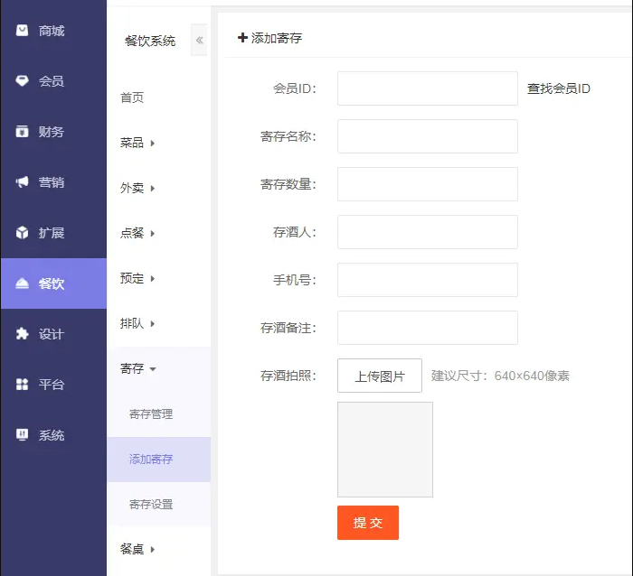This screenshot has width=633, height=576.
Task: Click the 系统 system icon
Action: click(23, 434)
